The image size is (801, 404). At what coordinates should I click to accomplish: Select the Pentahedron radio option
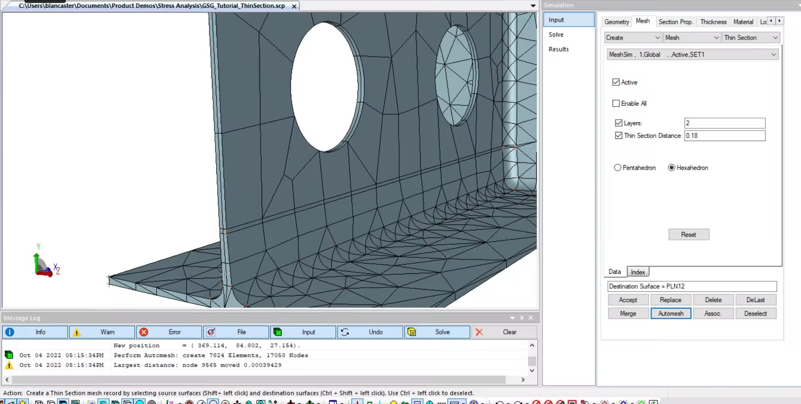pyautogui.click(x=617, y=168)
